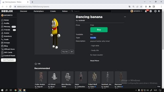
Task: Show hidden system tray icons
Action: (136, 90)
